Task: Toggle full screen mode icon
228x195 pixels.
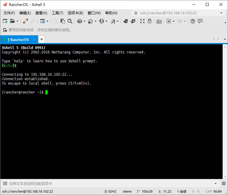Action: [142, 21]
